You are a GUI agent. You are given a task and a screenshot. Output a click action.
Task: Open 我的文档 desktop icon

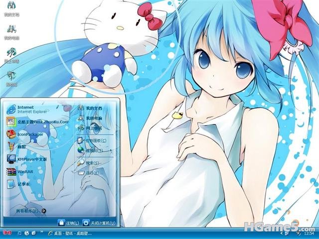point(12,8)
